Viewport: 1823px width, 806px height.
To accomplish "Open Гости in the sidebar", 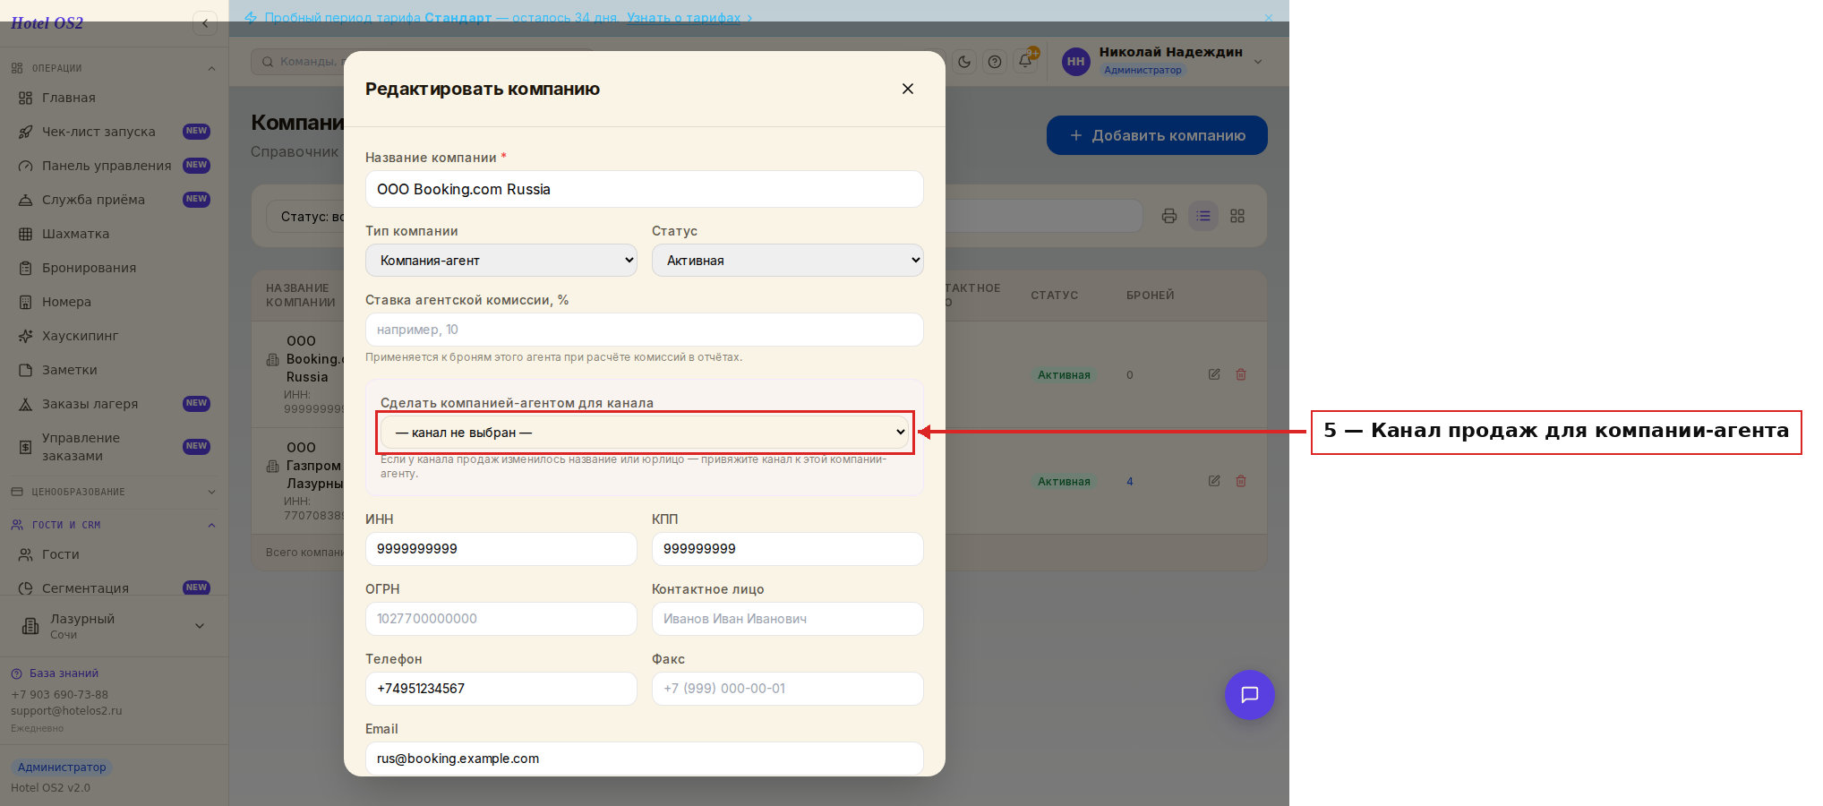I will (x=114, y=554).
